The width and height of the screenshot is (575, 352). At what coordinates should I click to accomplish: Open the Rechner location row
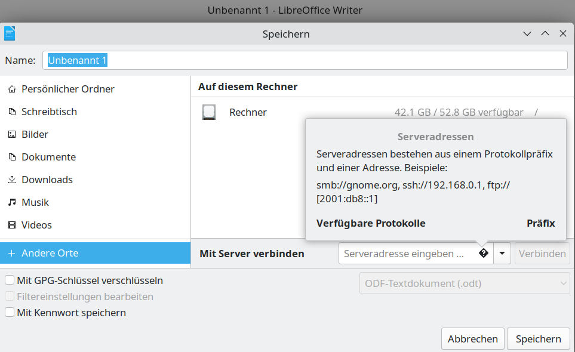click(x=382, y=112)
